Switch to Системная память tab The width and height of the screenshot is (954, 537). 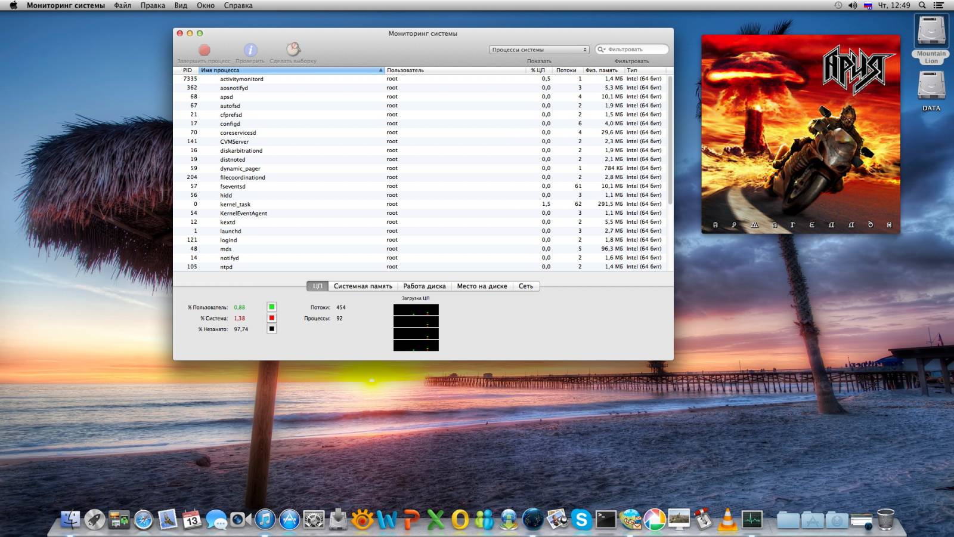[x=363, y=286]
